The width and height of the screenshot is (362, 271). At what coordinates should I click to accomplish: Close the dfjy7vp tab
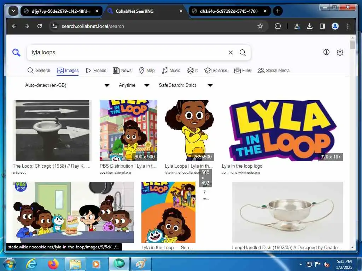tap(97, 11)
